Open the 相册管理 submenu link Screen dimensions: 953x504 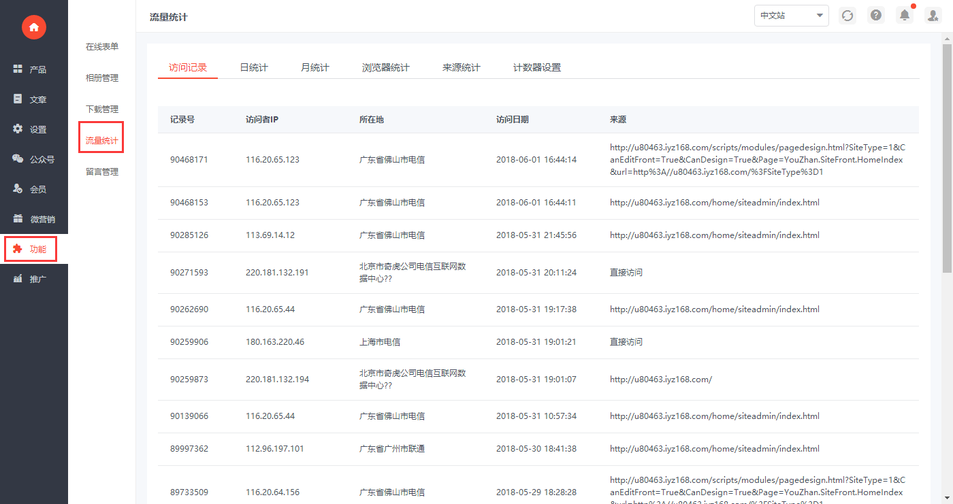point(102,78)
